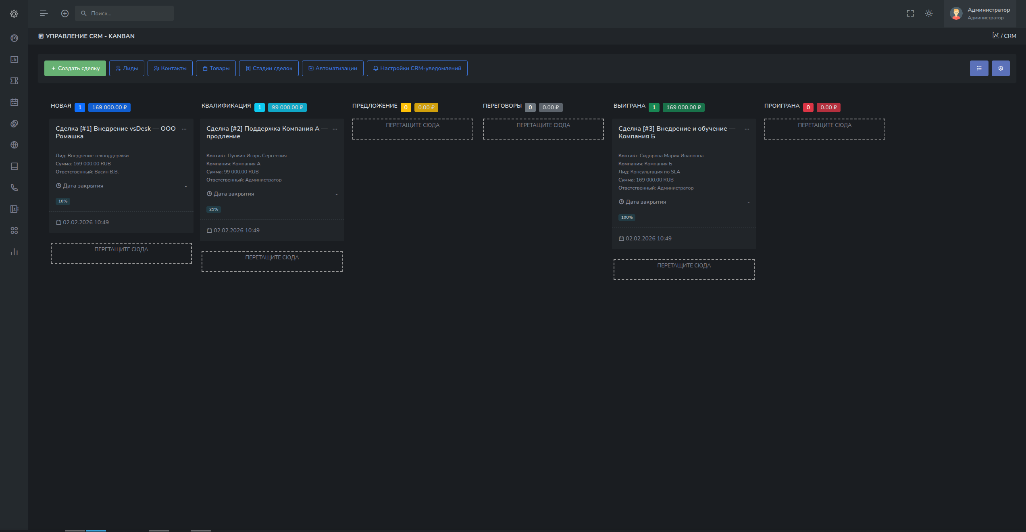The width and height of the screenshot is (1026, 532).
Task: Click Создать сделку button
Action: click(x=75, y=69)
